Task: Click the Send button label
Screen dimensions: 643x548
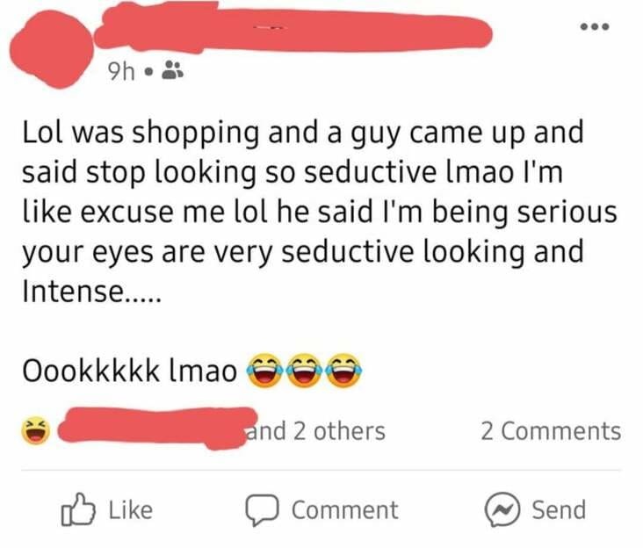Action: [x=559, y=510]
